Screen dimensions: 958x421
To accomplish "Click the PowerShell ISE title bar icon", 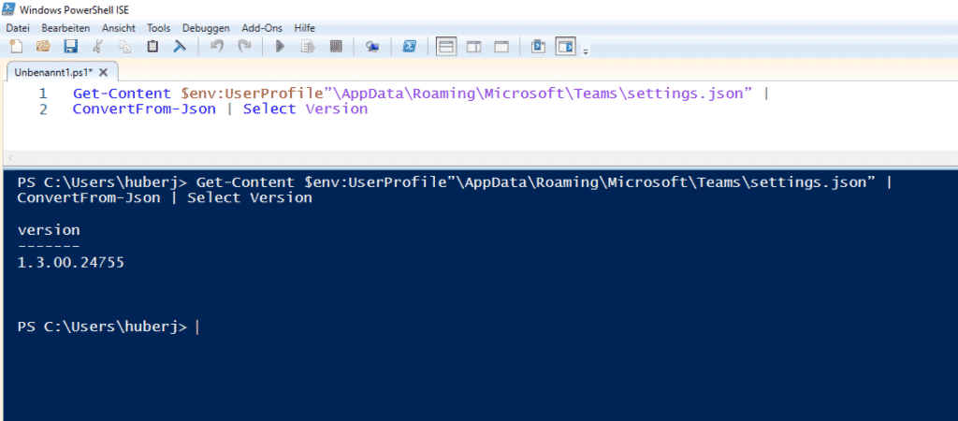I will [8, 9].
